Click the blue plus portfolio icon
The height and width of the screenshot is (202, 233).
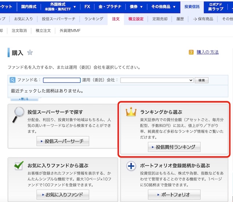131,166
